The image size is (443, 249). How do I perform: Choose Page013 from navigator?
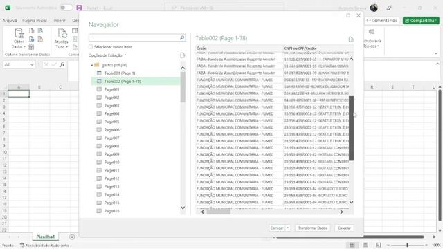[x=111, y=187]
